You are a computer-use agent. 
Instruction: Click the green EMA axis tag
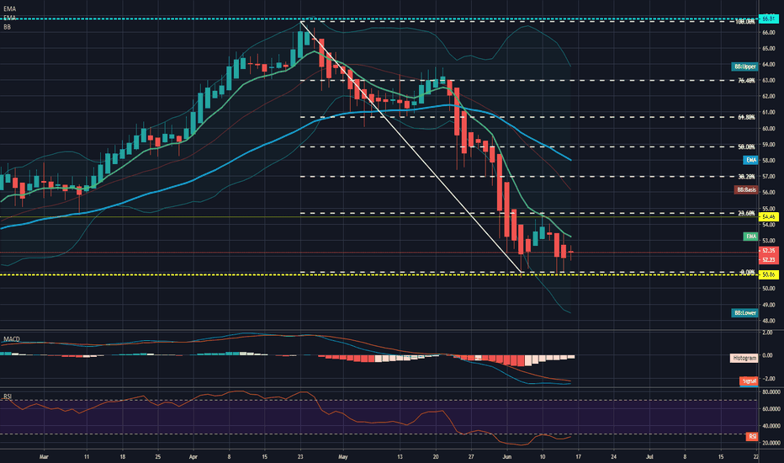click(751, 237)
